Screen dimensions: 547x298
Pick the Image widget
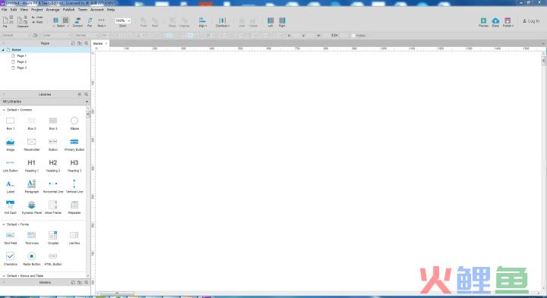point(11,144)
